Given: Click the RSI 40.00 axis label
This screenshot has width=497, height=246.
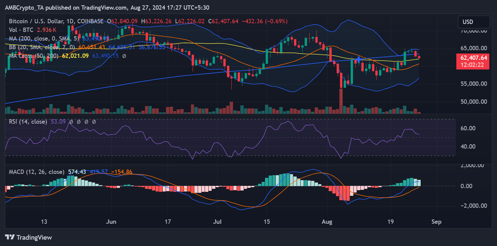Looking at the screenshot, I should point(468,146).
